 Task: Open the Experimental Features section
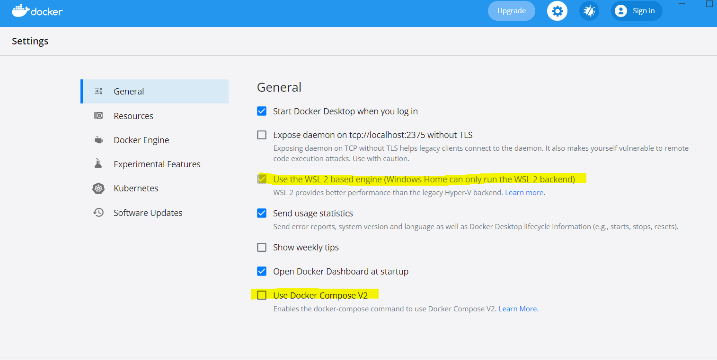(155, 164)
